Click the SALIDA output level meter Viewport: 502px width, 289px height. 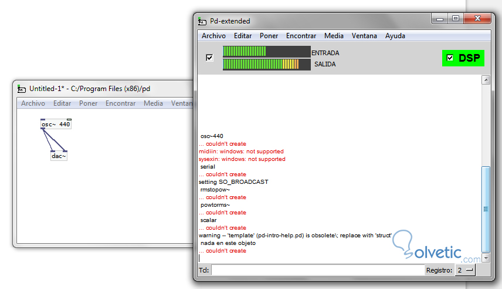coord(267,64)
